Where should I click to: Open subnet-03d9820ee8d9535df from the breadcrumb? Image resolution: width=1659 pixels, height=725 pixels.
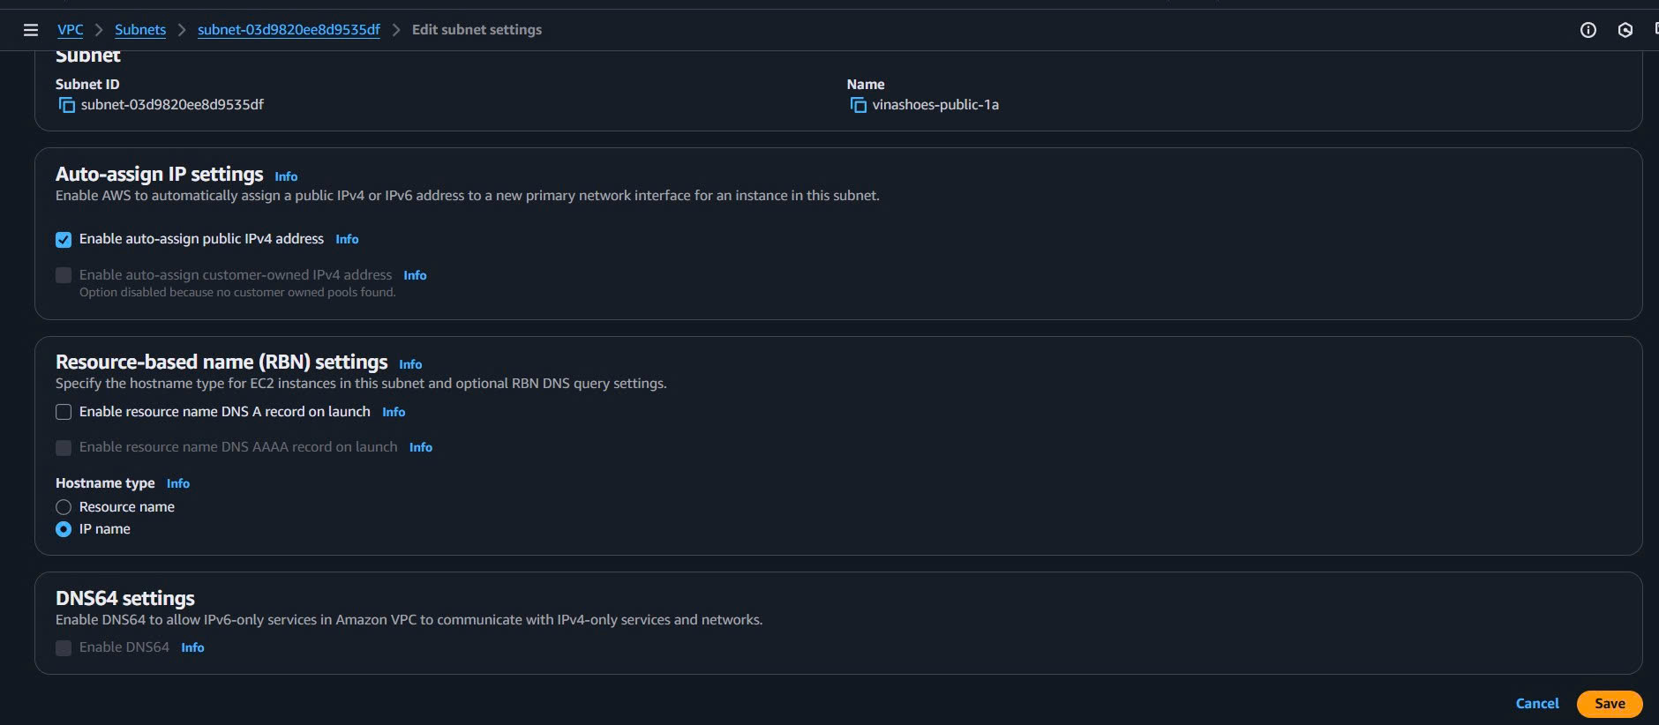(288, 29)
